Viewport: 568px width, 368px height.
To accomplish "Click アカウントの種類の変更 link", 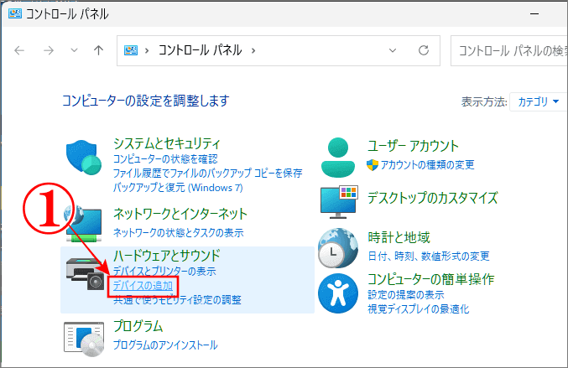I will (428, 163).
